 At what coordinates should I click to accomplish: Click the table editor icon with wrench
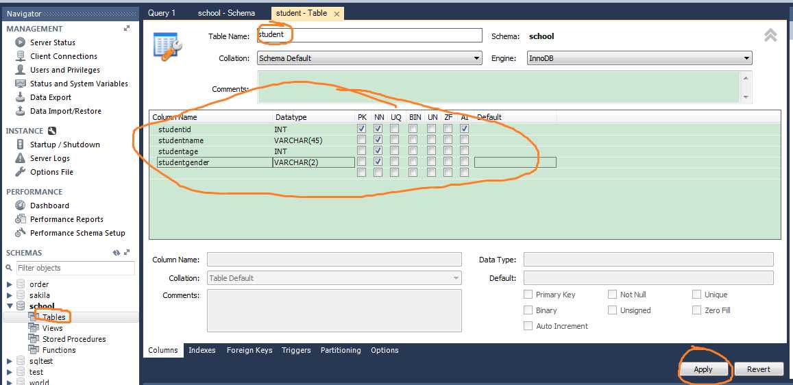click(167, 46)
